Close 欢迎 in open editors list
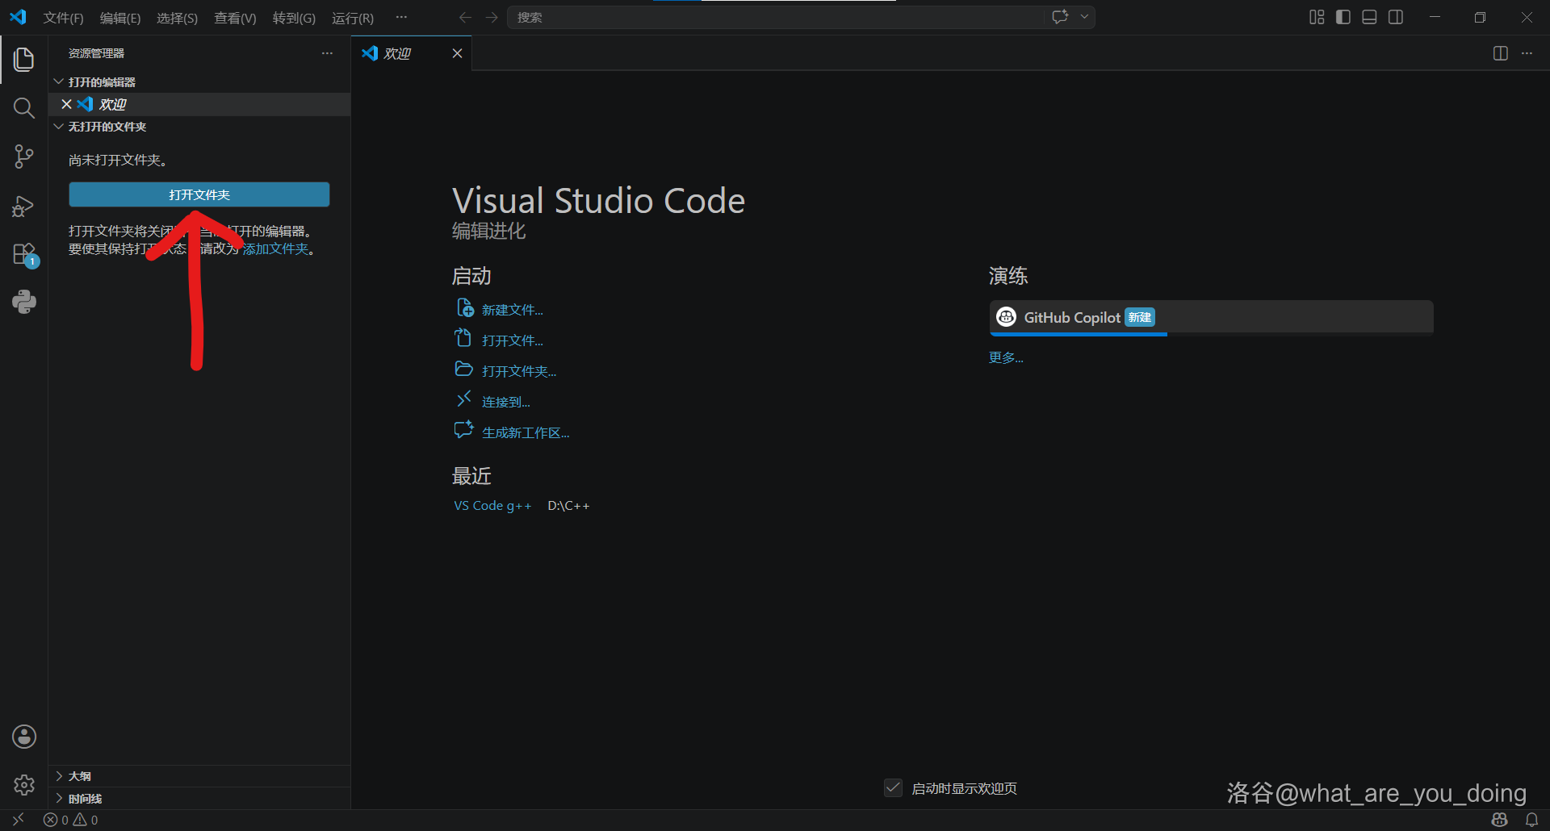 [x=66, y=104]
